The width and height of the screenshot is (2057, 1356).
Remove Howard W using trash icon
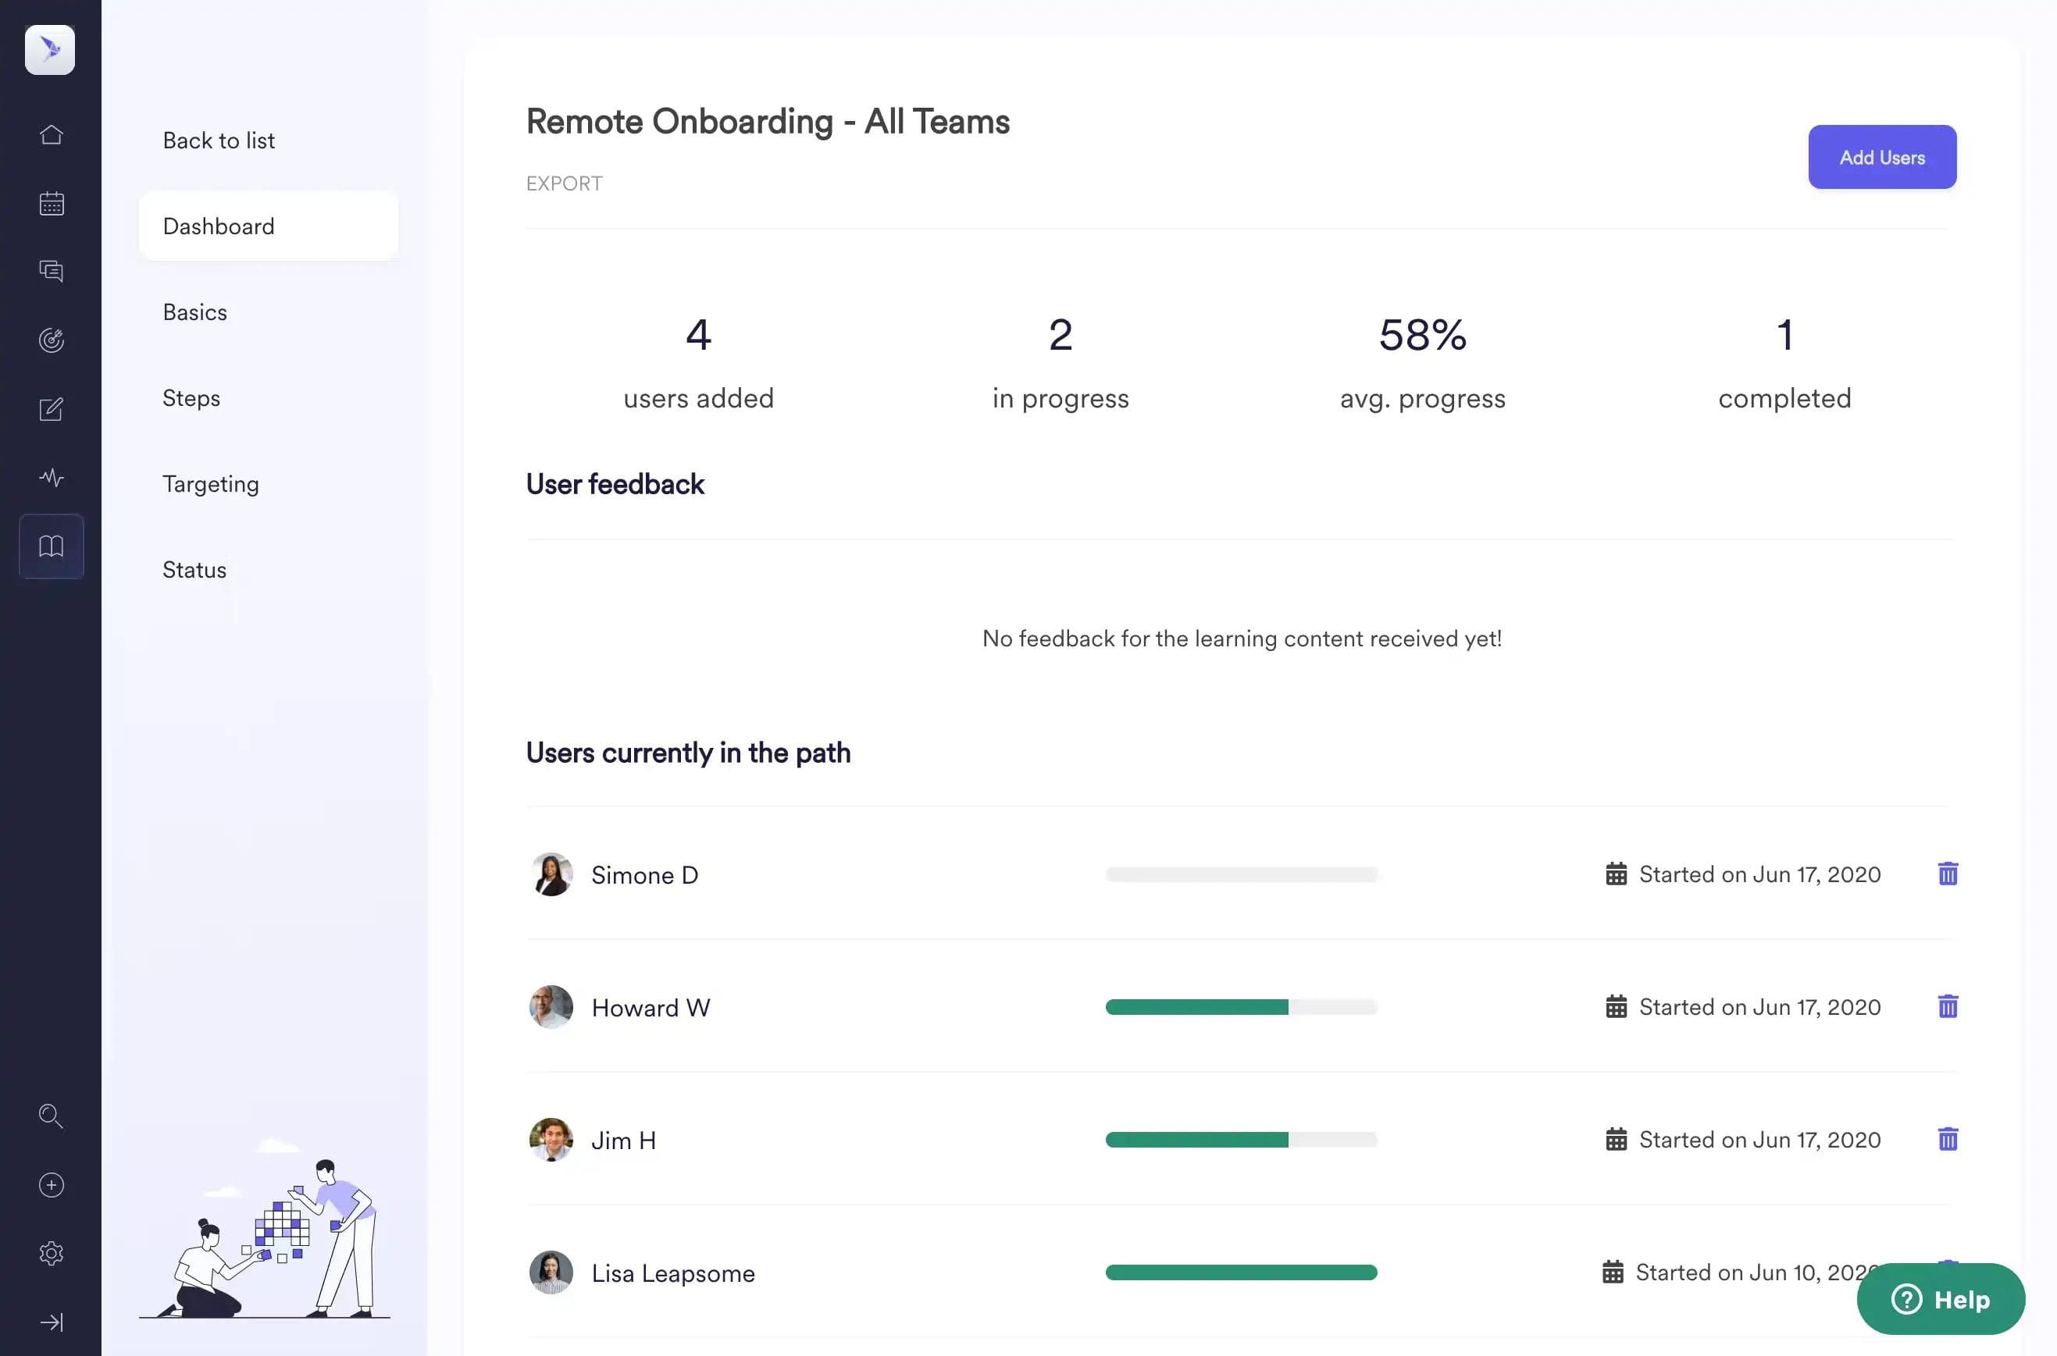[x=1947, y=1006]
